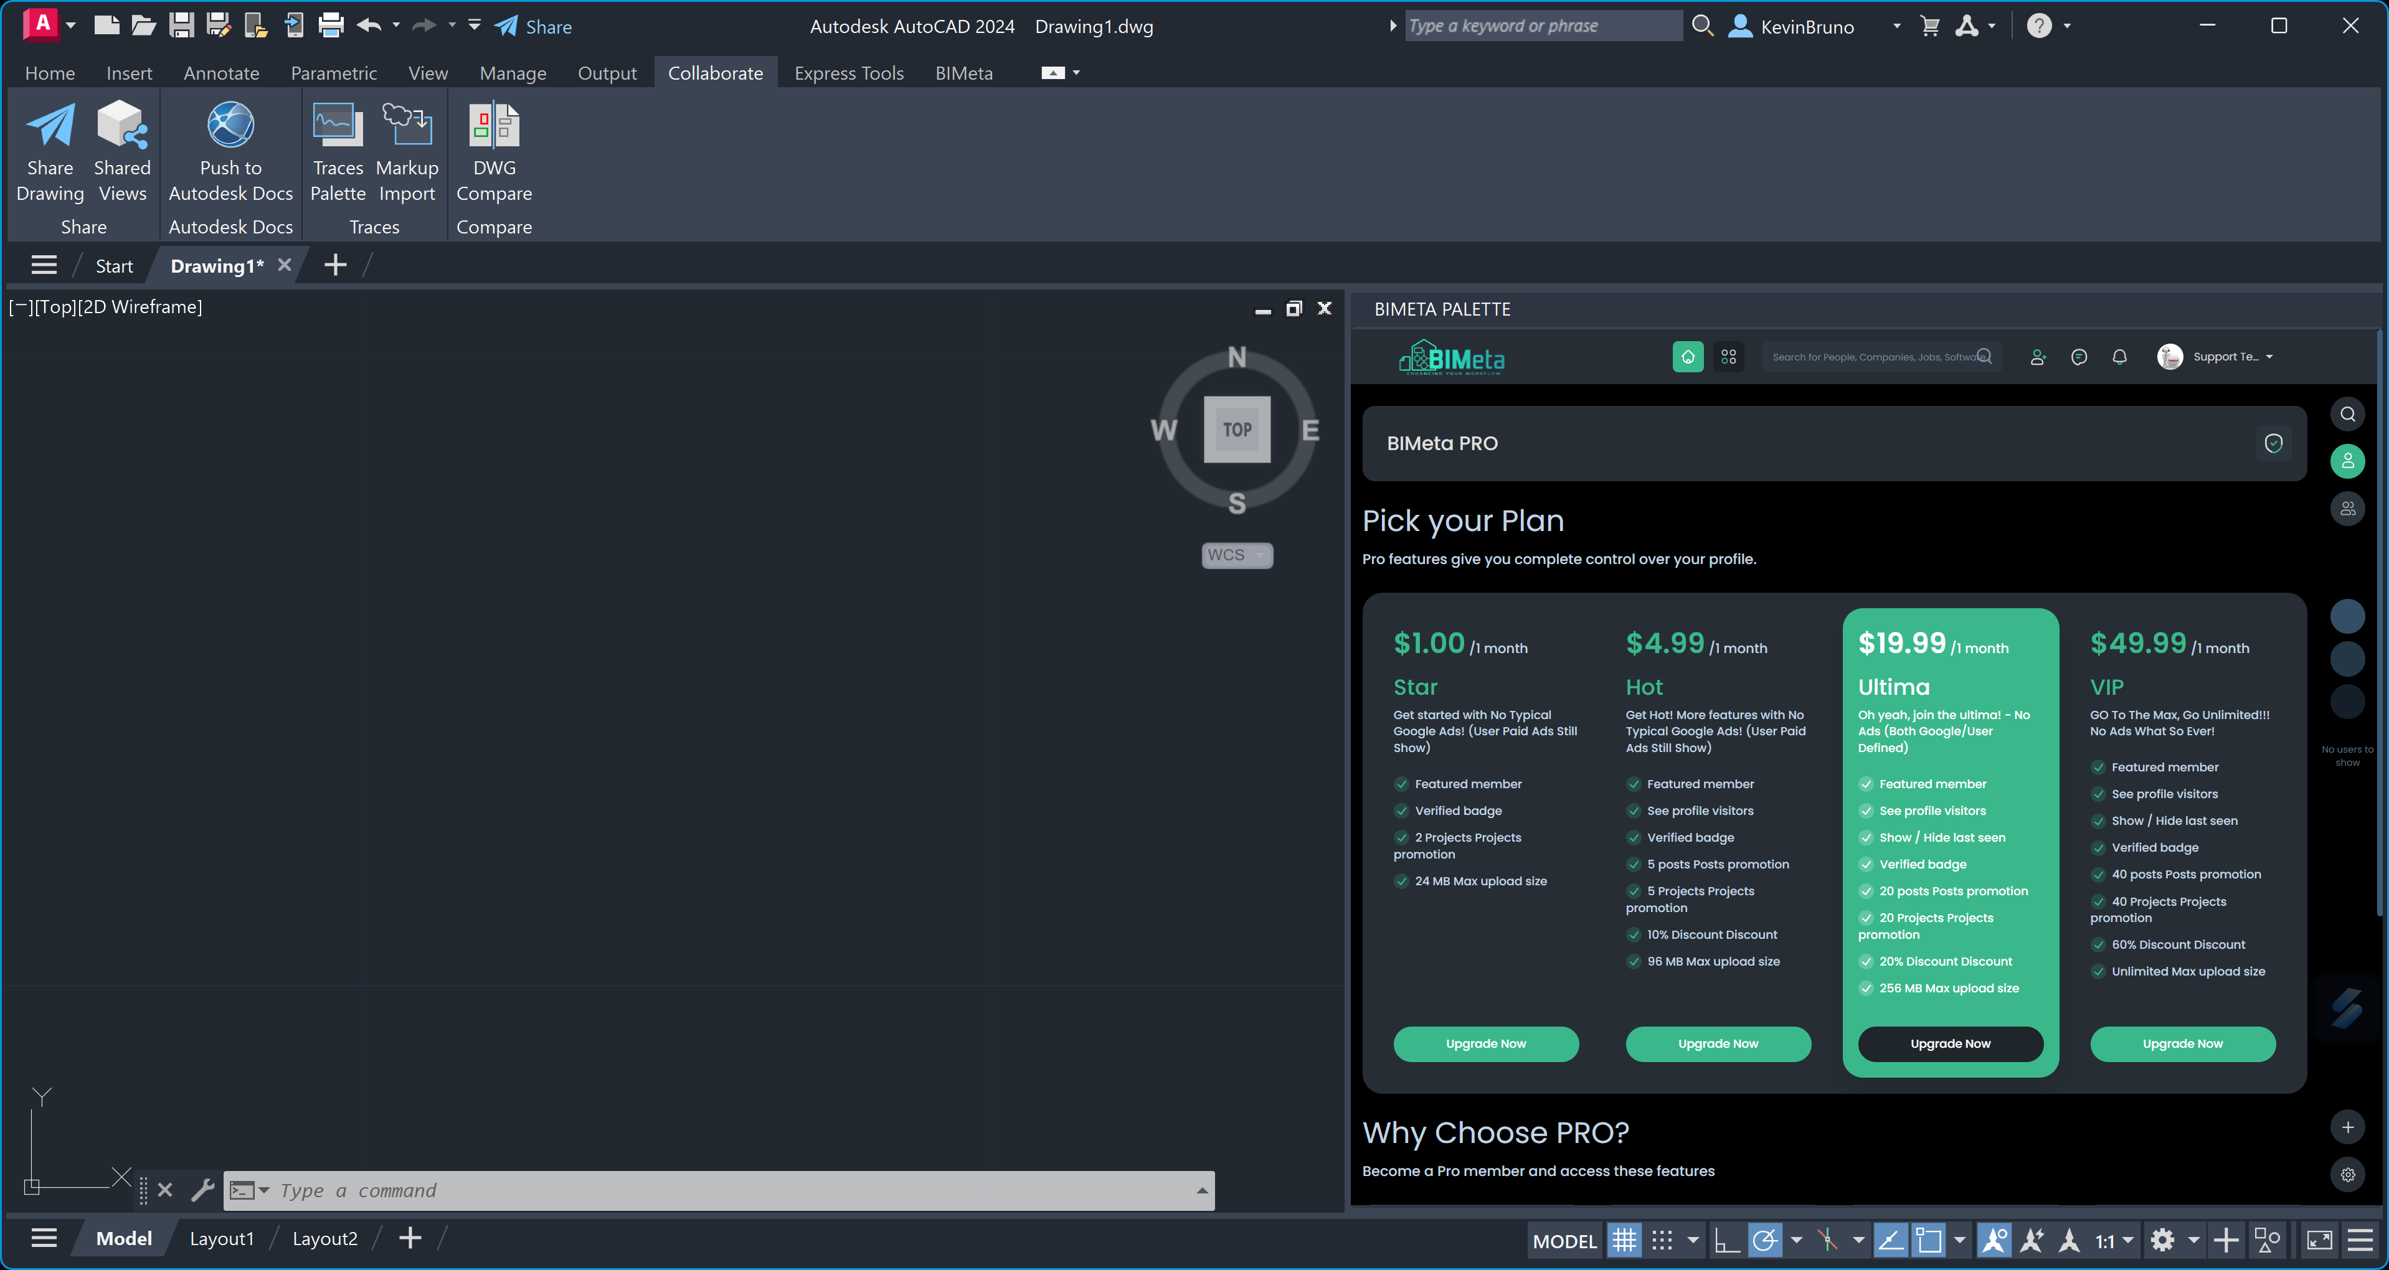
Task: Open the annotation scale 1:1 dropdown
Action: 2114,1240
